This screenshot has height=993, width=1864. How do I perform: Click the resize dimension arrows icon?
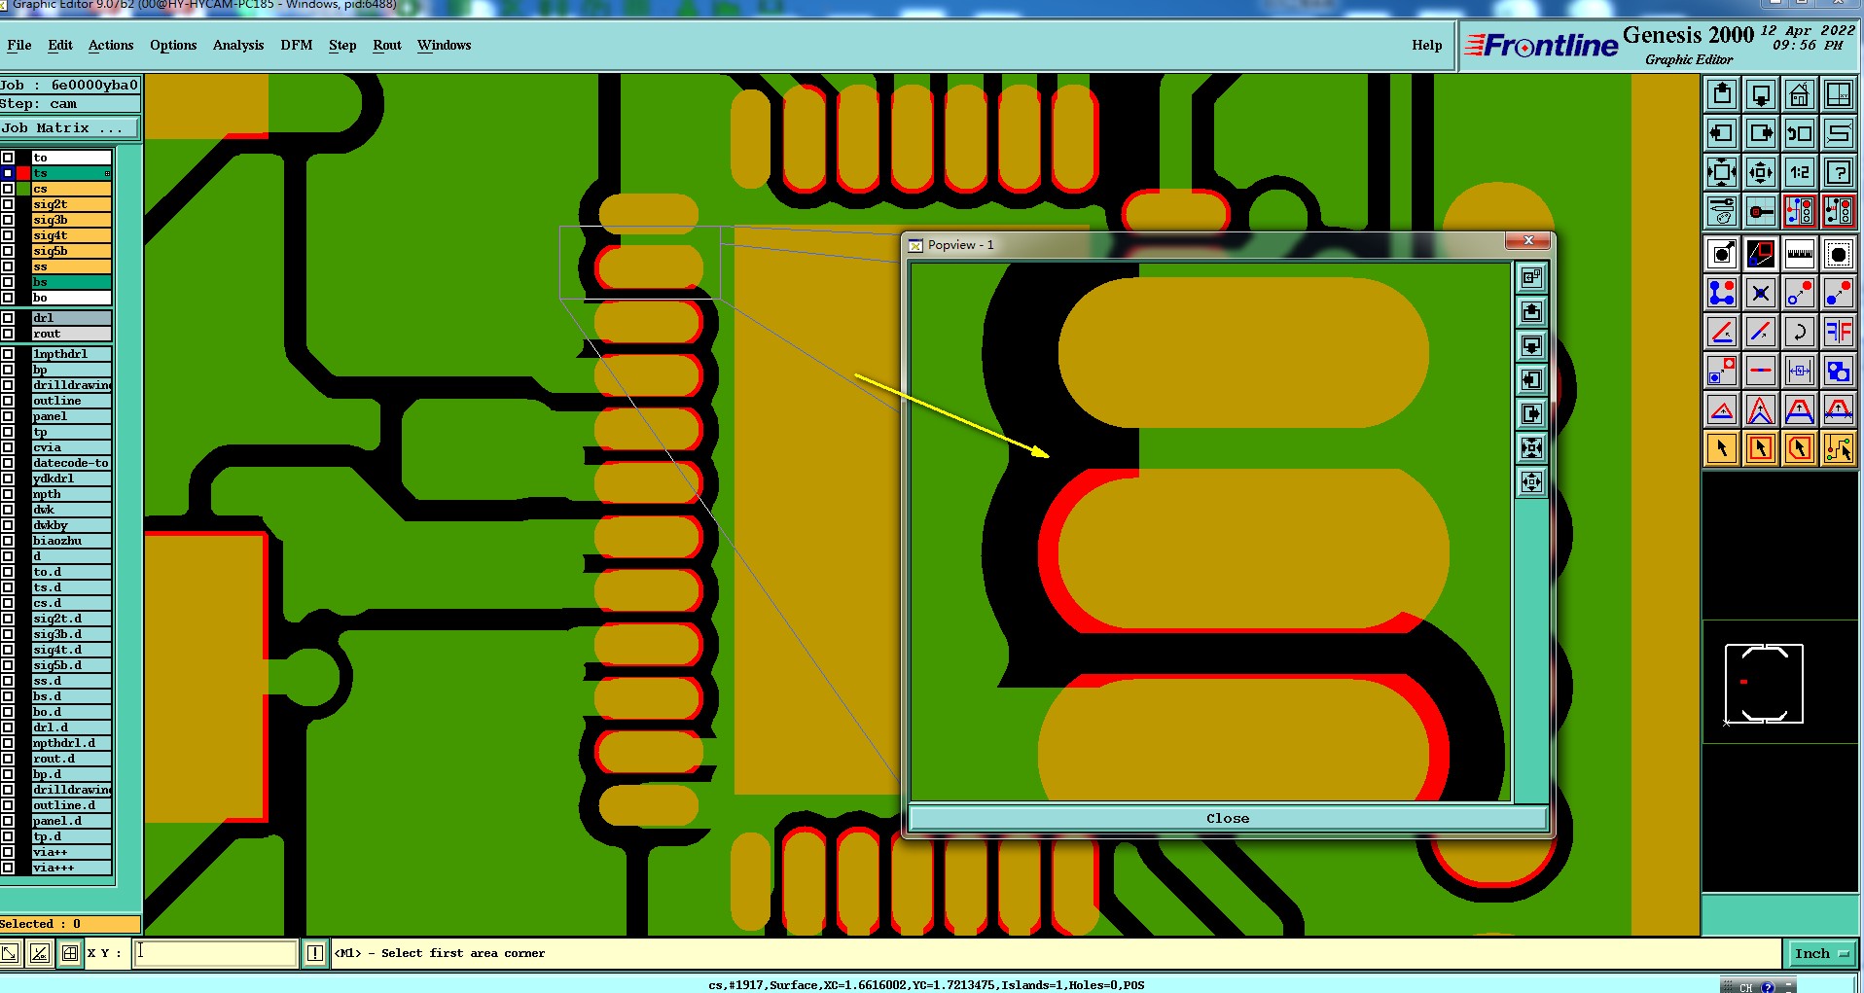pos(1800,371)
